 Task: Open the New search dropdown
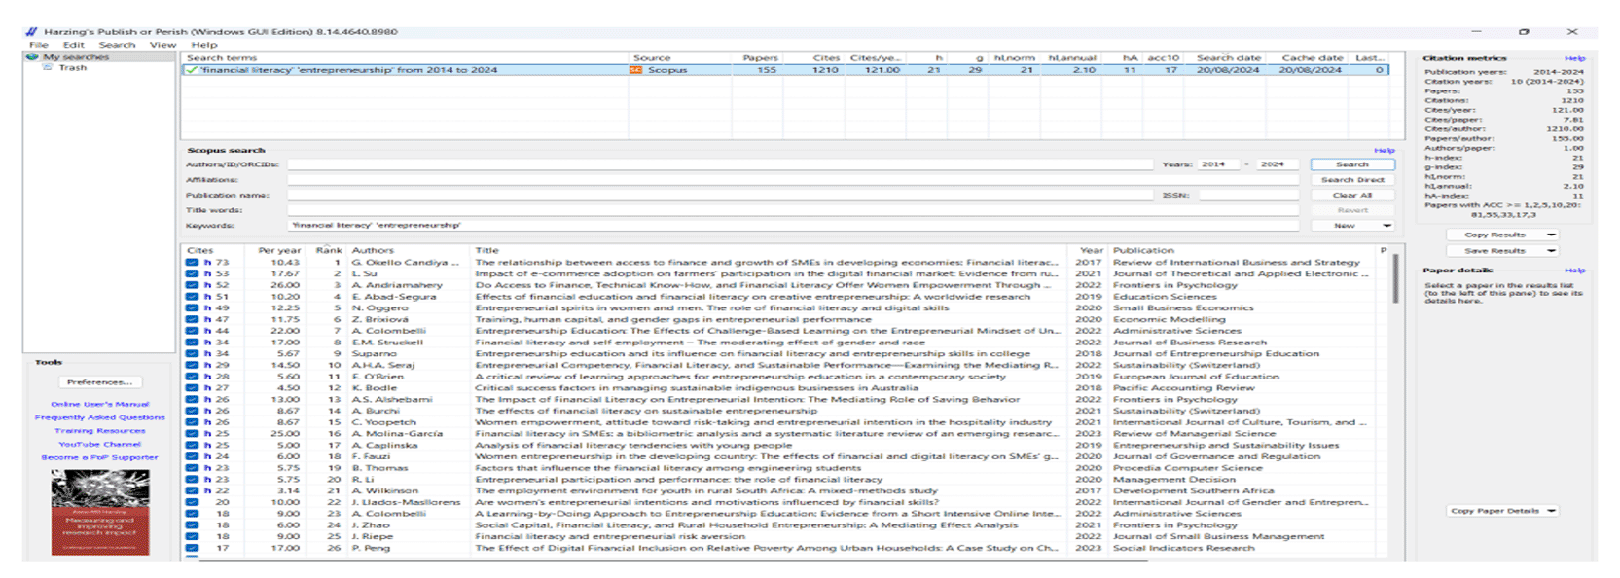tap(1386, 226)
